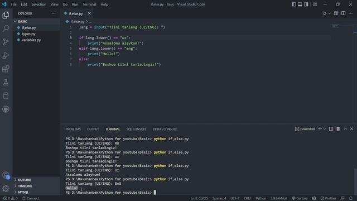This screenshot has height=201, width=357.
Task: Switch to the OUTPUT panel tab
Action: [x=93, y=129]
